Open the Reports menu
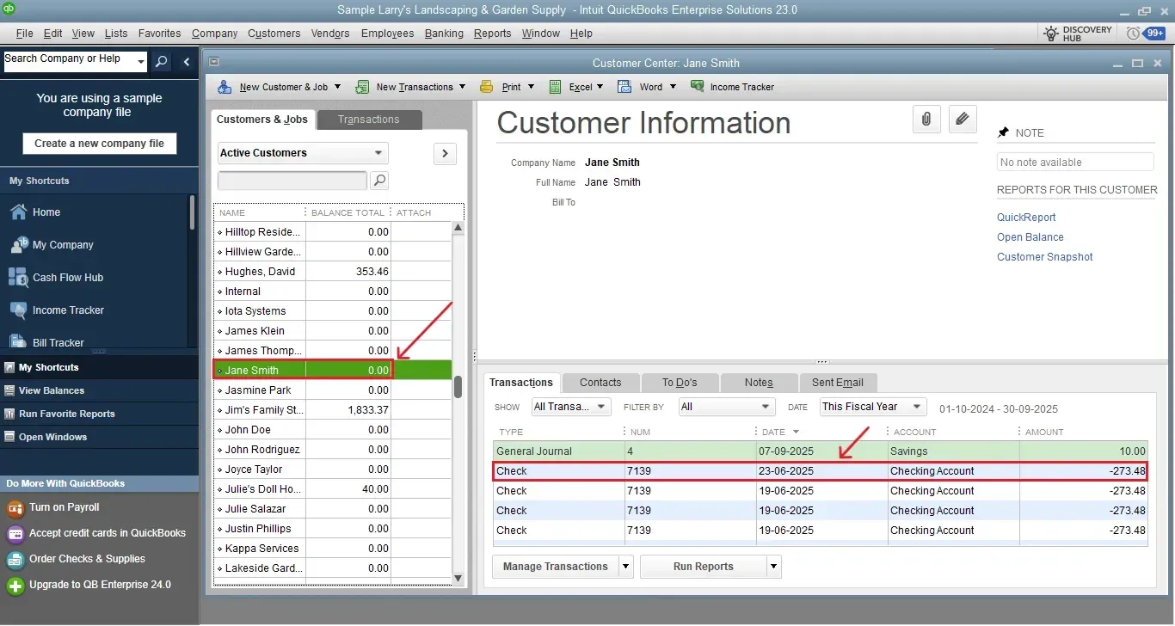 [492, 34]
